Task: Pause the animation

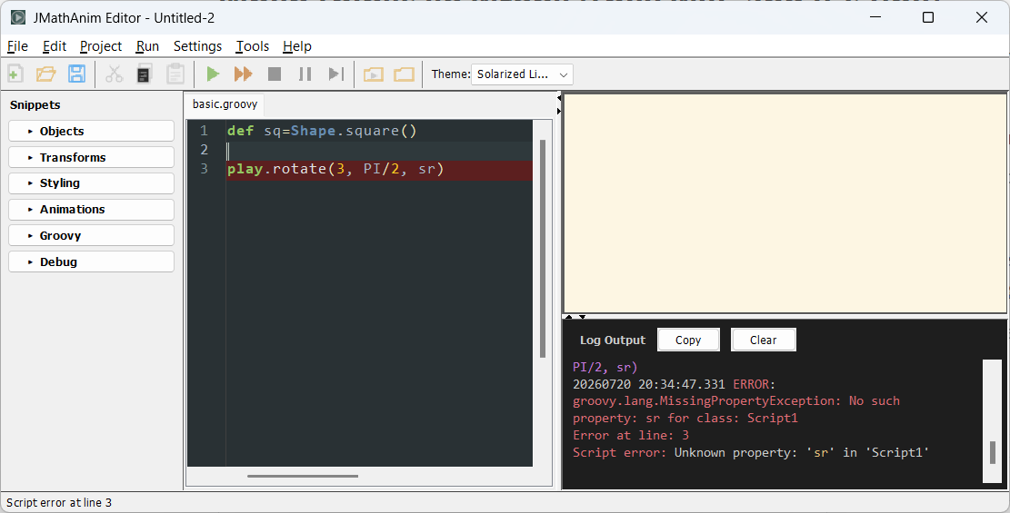Action: click(305, 74)
